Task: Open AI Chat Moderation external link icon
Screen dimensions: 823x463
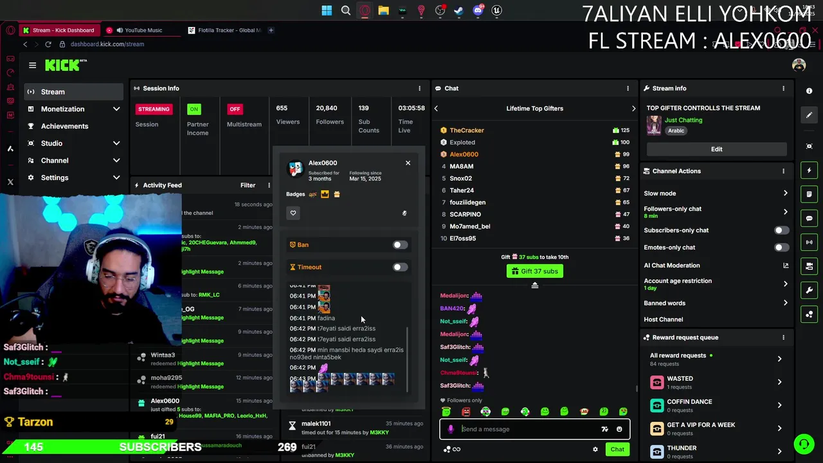Action: pos(786,266)
